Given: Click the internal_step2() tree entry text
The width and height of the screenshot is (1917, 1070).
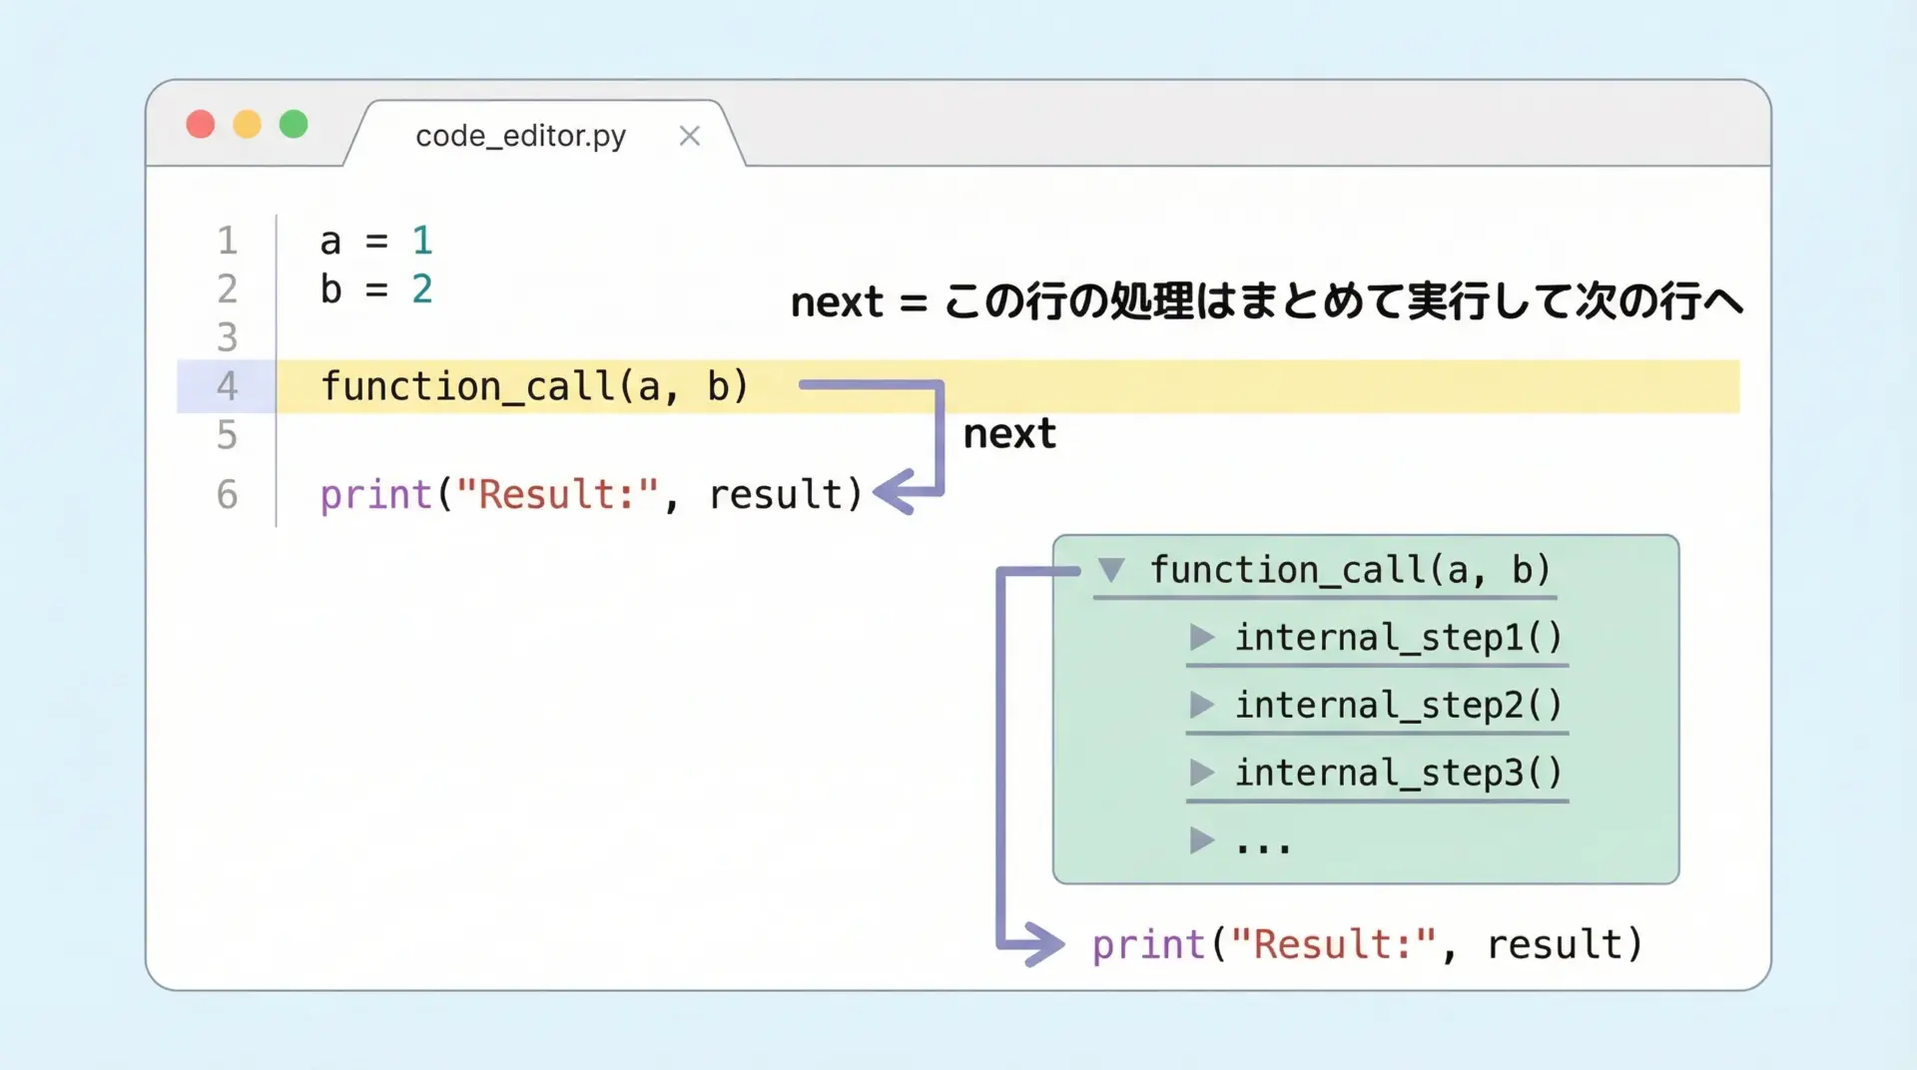Looking at the screenshot, I should click(1398, 705).
